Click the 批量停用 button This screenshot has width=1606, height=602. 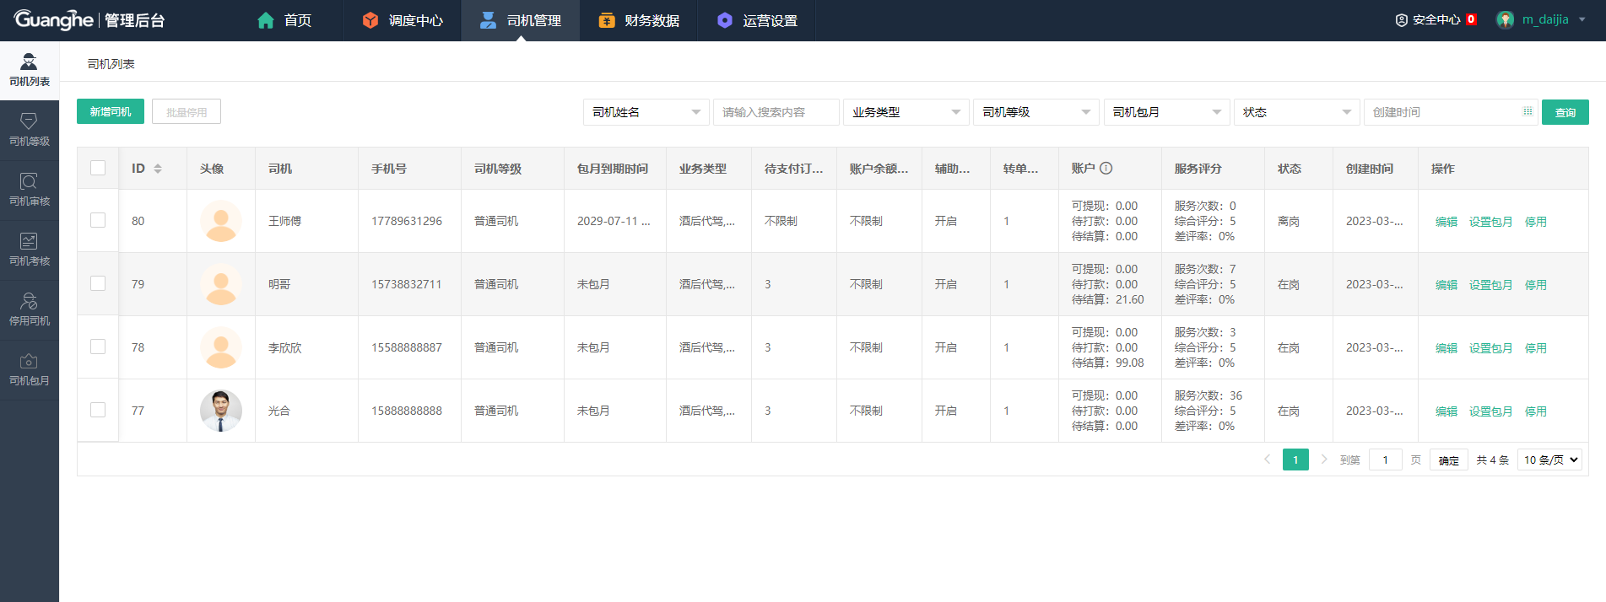(187, 111)
